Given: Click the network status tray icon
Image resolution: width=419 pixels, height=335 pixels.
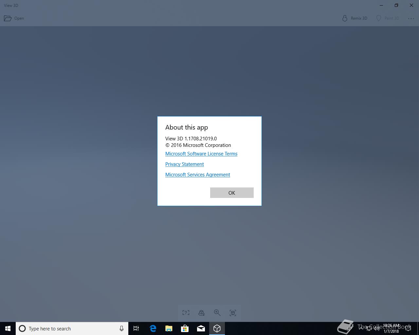Looking at the screenshot, I should click(369, 328).
